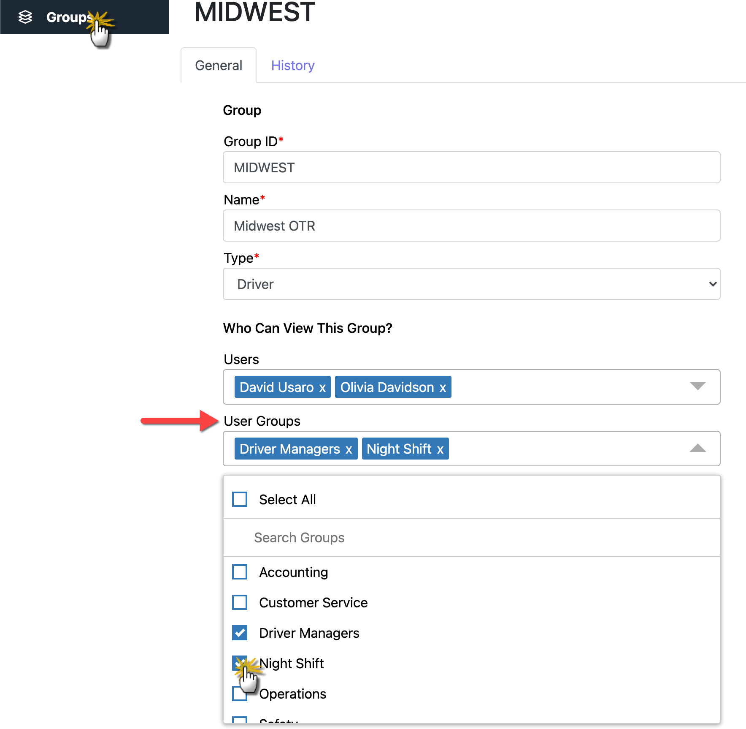Image resolution: width=746 pixels, height=729 pixels.
Task: Focus the Group ID field containing MIDWEST
Action: click(471, 167)
